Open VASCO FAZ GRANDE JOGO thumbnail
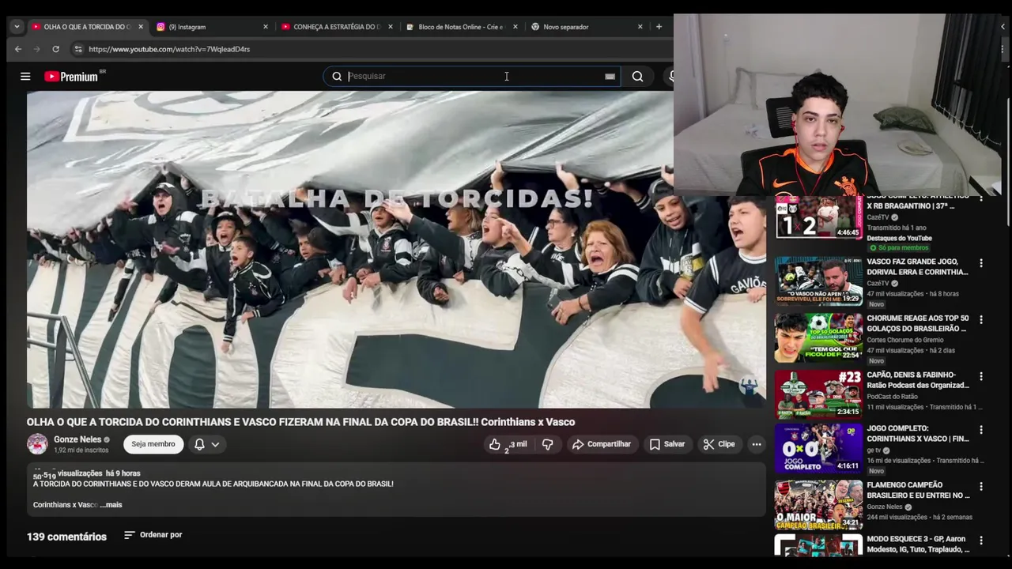Viewport: 1012px width, 569px height. click(x=818, y=281)
